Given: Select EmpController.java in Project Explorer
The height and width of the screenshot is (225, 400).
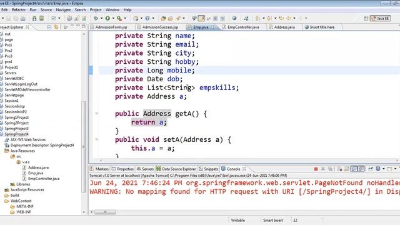Looking at the screenshot, I should [x=44, y=179].
